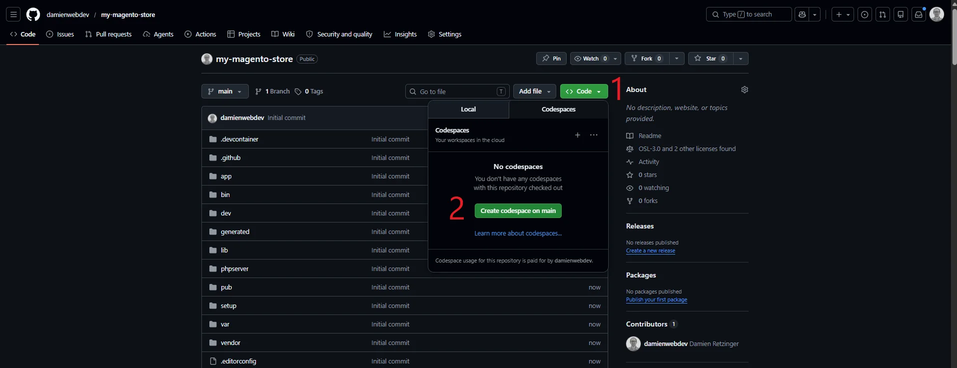This screenshot has width=957, height=368.
Task: Open the Actions tab
Action: (x=200, y=34)
